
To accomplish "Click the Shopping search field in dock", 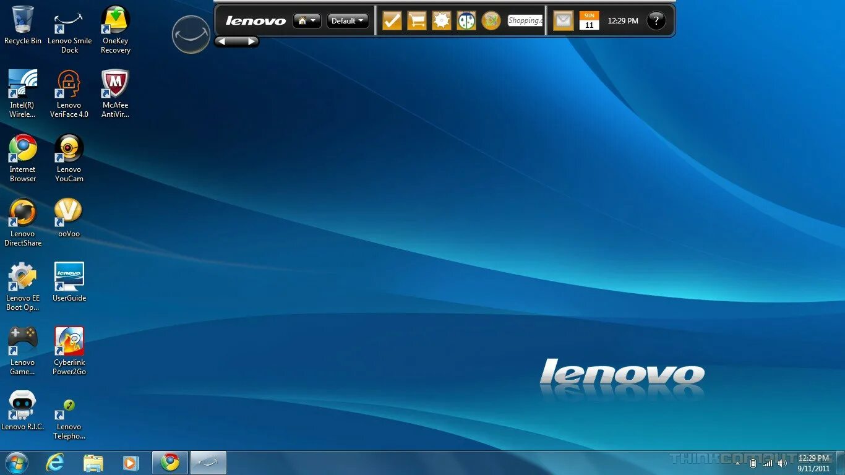I will 525,20.
